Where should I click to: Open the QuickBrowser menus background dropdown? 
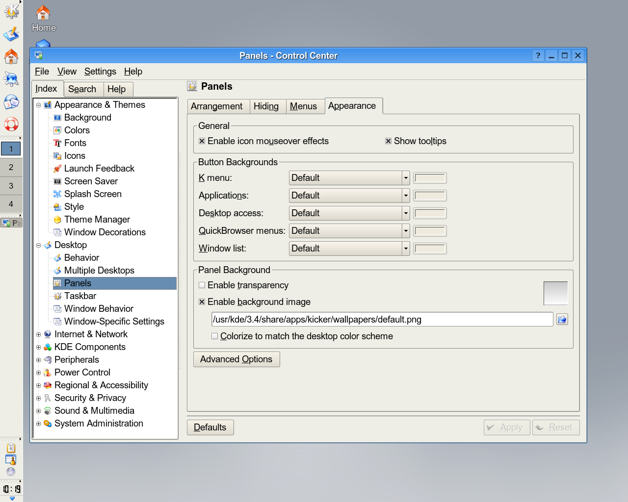(349, 231)
